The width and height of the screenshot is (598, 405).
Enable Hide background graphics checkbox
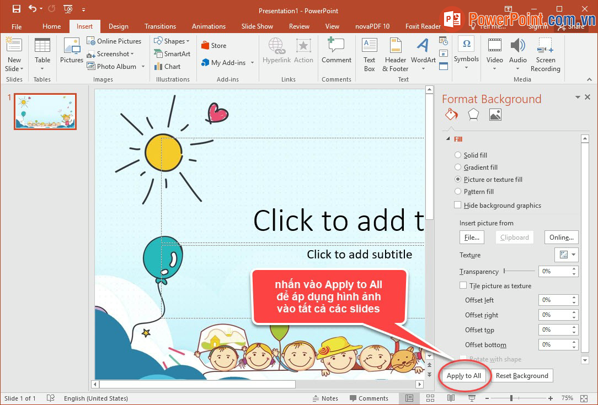click(x=457, y=205)
